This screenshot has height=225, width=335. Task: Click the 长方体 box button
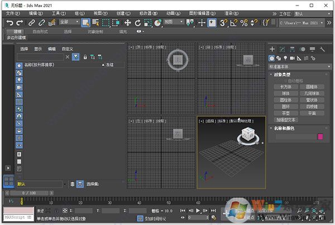[286, 87]
